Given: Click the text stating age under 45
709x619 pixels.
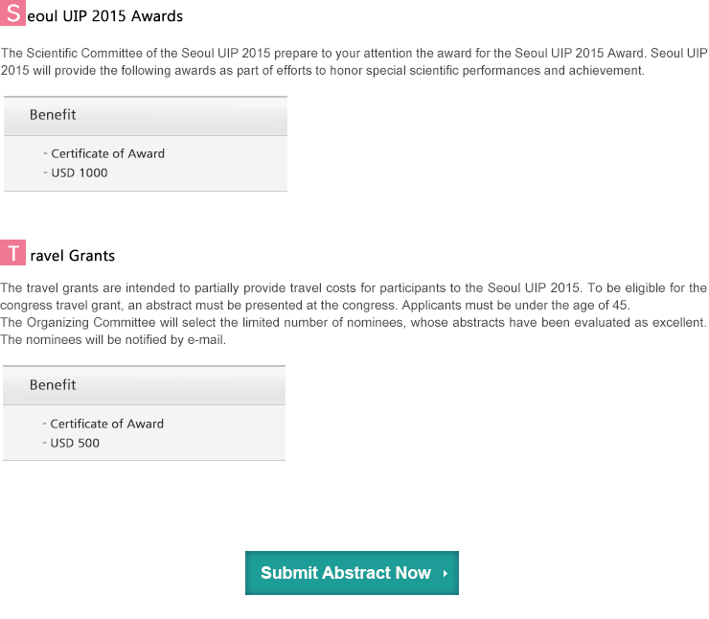Looking at the screenshot, I should [515, 306].
